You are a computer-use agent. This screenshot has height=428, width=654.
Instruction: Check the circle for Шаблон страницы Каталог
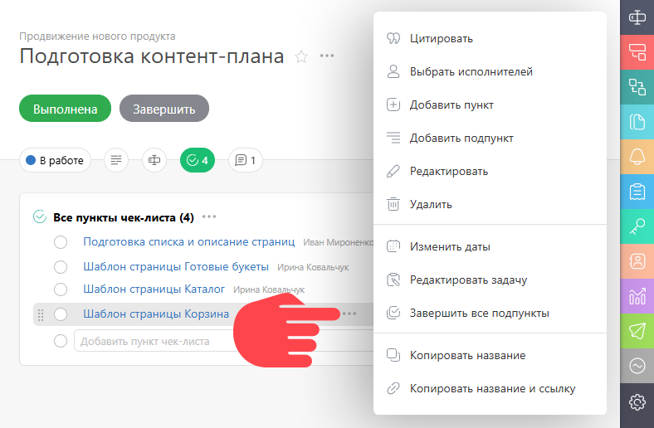click(x=61, y=289)
